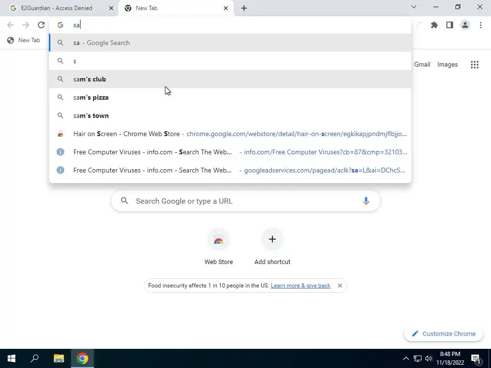Click the Google icon in address bar
491x368 pixels.
click(60, 25)
